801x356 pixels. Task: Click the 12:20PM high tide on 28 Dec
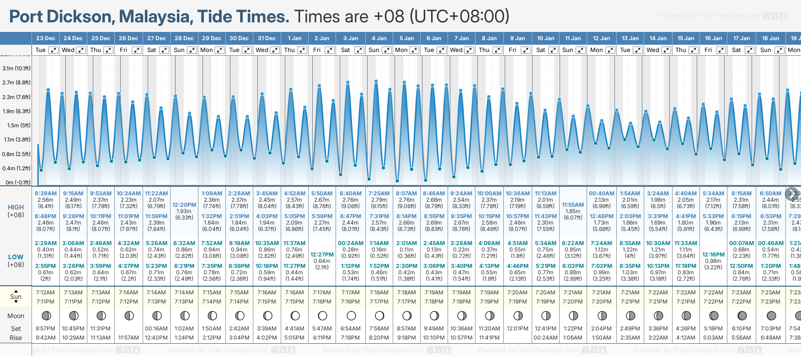click(x=184, y=205)
